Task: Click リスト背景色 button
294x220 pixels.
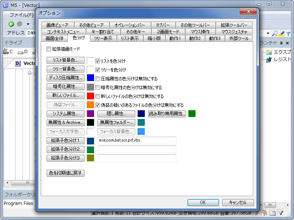Action: 65,60
